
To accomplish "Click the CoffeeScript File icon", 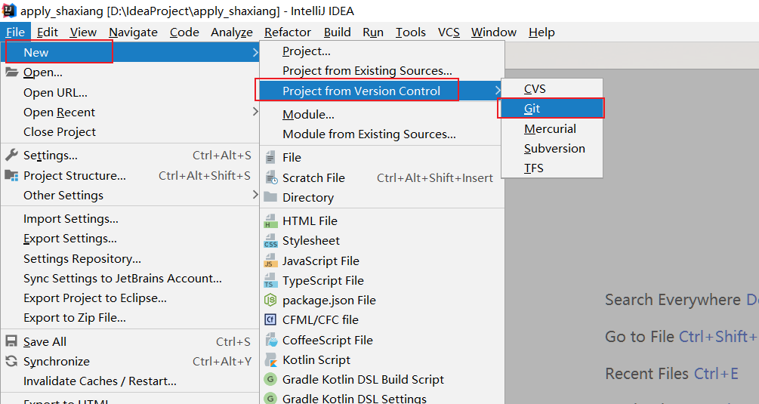I will pos(271,340).
